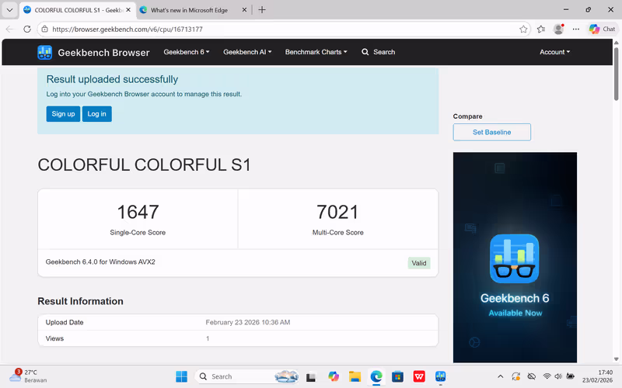
Task: Click the Windows Start button
Action: 181,376
